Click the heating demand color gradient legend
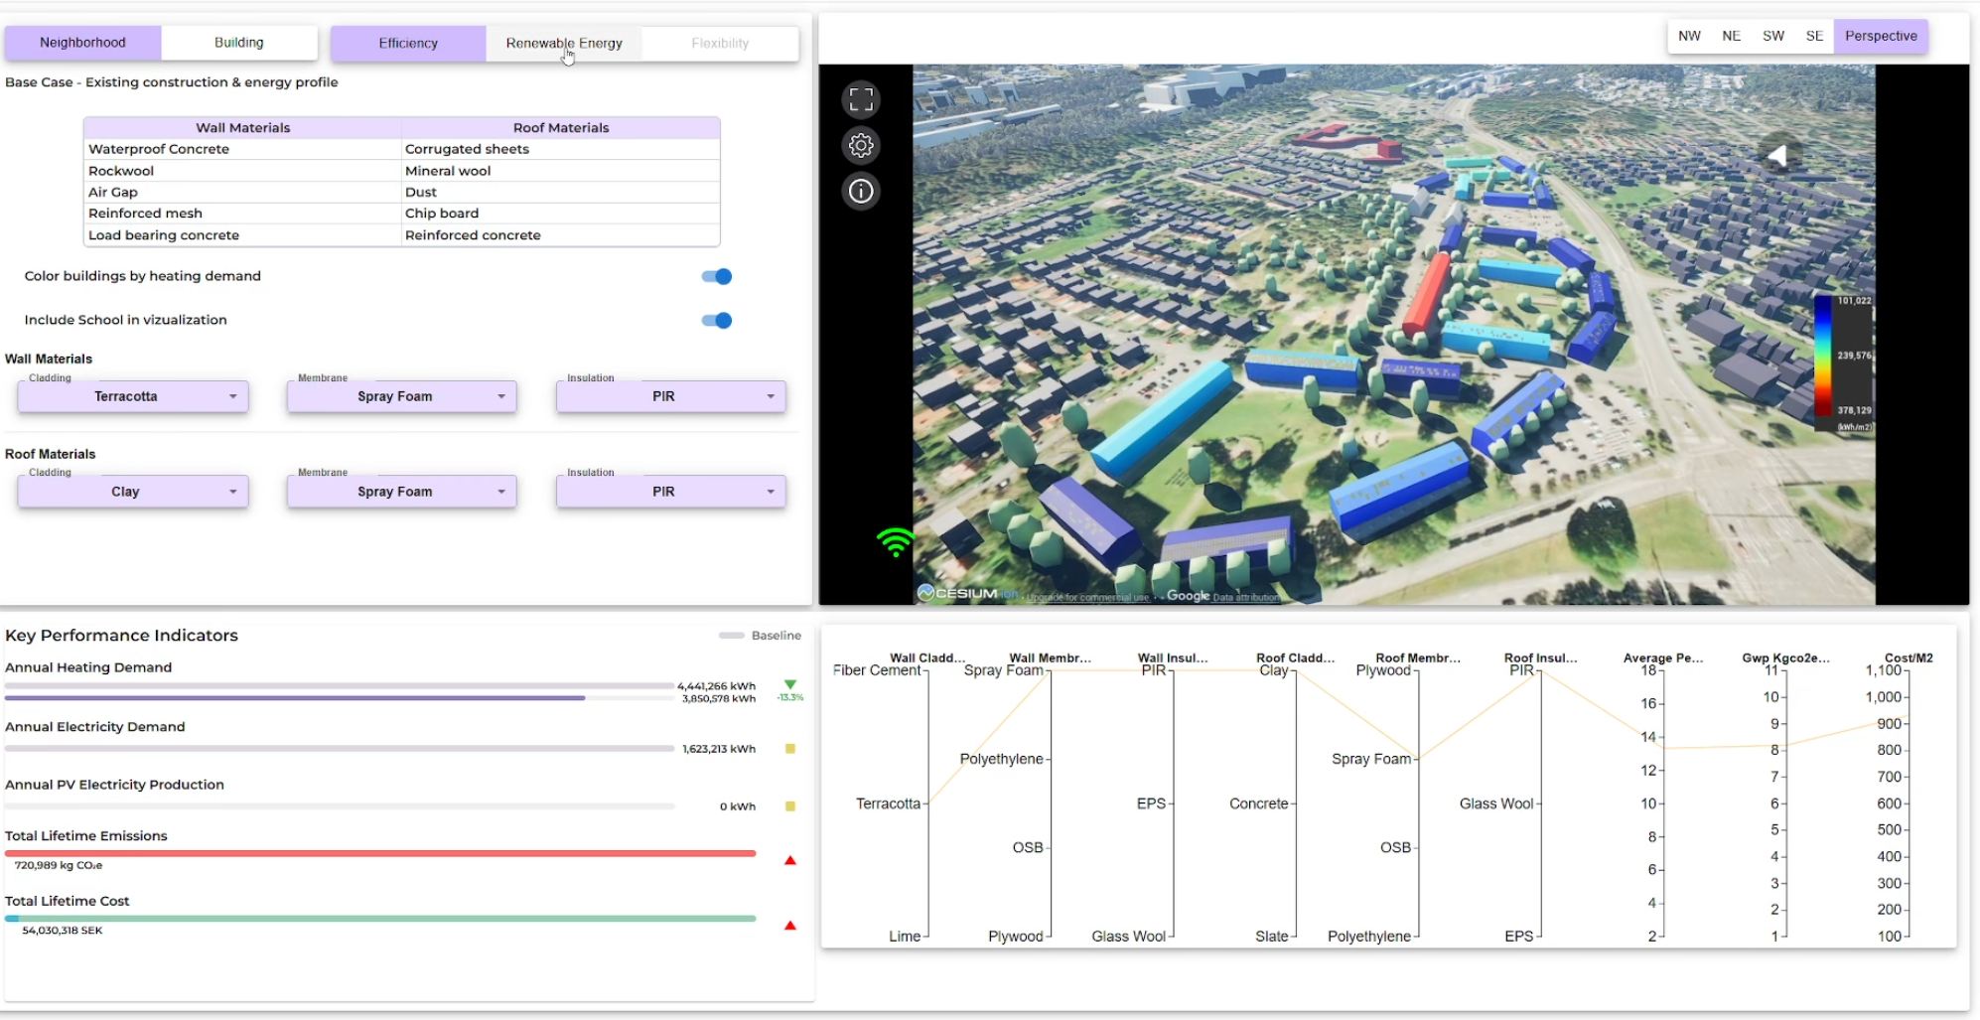The width and height of the screenshot is (1980, 1020). [1823, 356]
